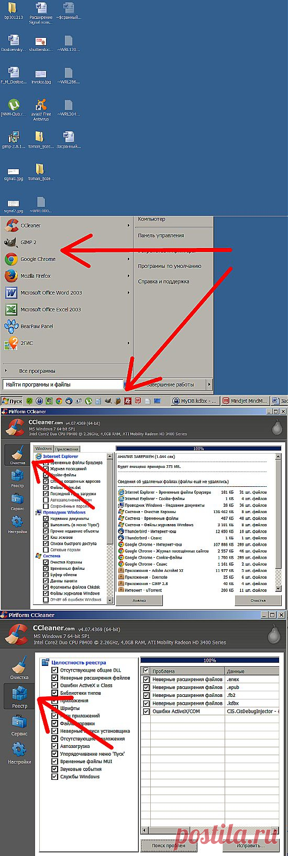Click the Пуск start button
The width and height of the screenshot is (288, 856).
12,401
